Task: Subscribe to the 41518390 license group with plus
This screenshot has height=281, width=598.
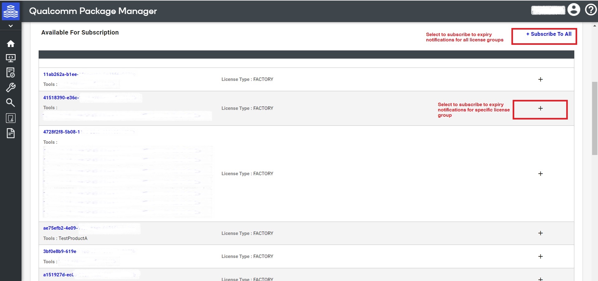Action: 540,108
